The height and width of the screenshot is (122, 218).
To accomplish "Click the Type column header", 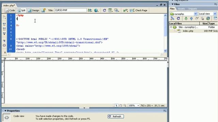I will [213, 23].
